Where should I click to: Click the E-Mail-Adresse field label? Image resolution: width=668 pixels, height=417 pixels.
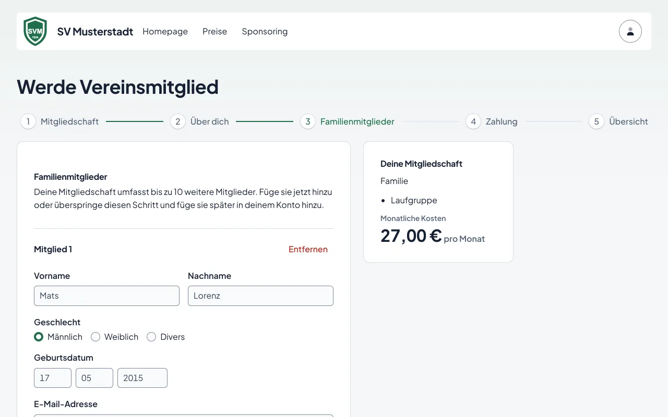click(x=66, y=404)
